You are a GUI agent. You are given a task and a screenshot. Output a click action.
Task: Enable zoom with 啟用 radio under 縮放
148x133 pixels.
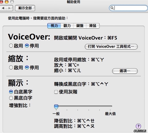[x=11, y=68]
